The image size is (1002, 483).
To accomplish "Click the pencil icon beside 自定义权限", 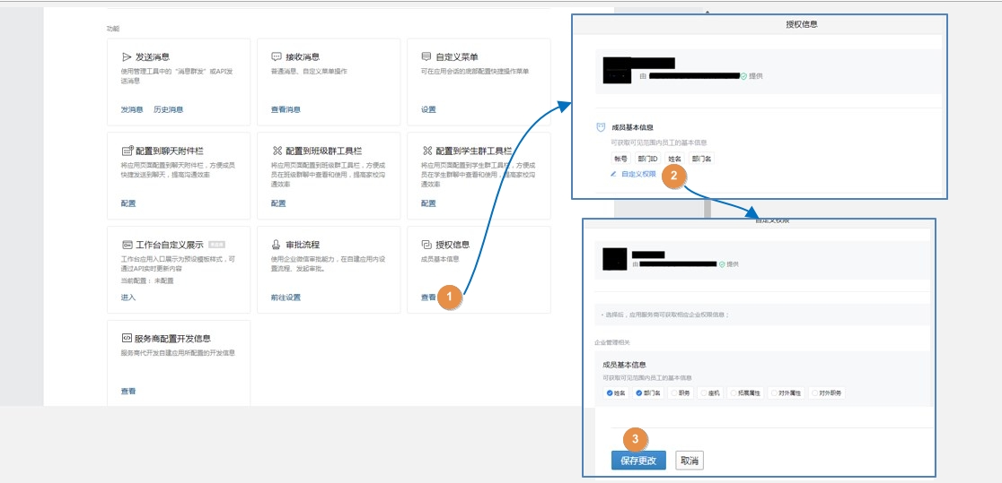I will (614, 174).
